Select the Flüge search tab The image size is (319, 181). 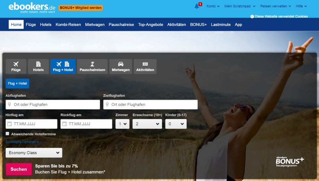pos(16,66)
